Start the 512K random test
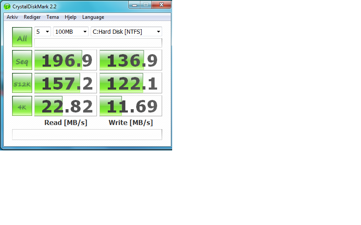 [22, 83]
